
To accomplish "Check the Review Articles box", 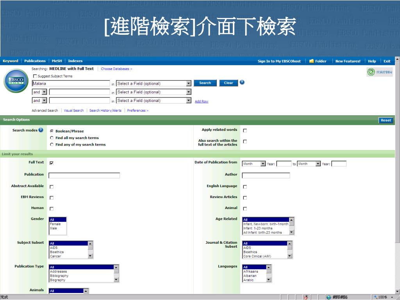I will pos(245,198).
